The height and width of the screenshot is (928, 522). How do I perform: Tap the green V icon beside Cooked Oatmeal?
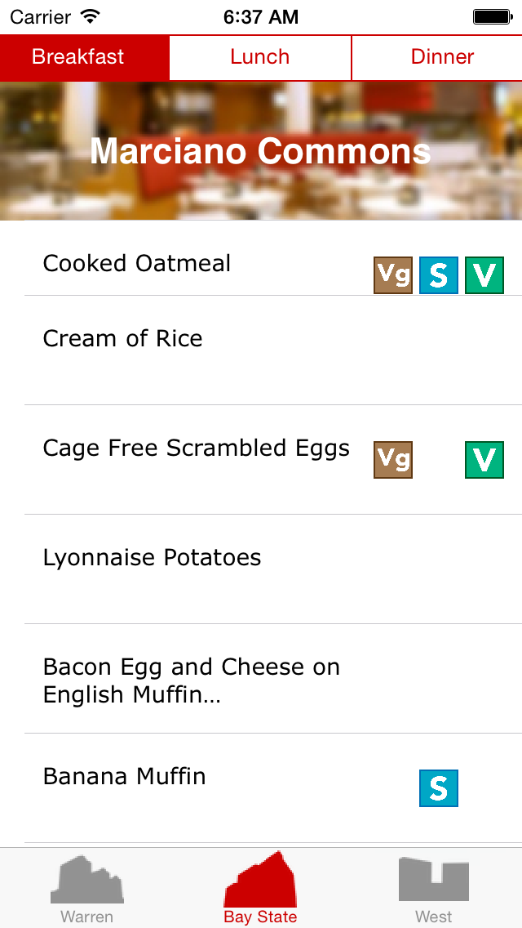click(x=484, y=275)
